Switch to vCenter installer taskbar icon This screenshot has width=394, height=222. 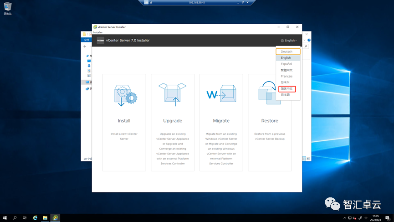[55, 218]
